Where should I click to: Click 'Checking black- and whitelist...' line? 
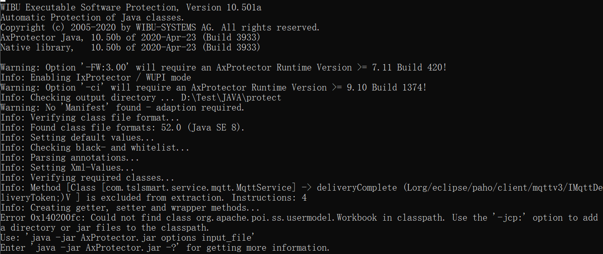[x=95, y=148]
